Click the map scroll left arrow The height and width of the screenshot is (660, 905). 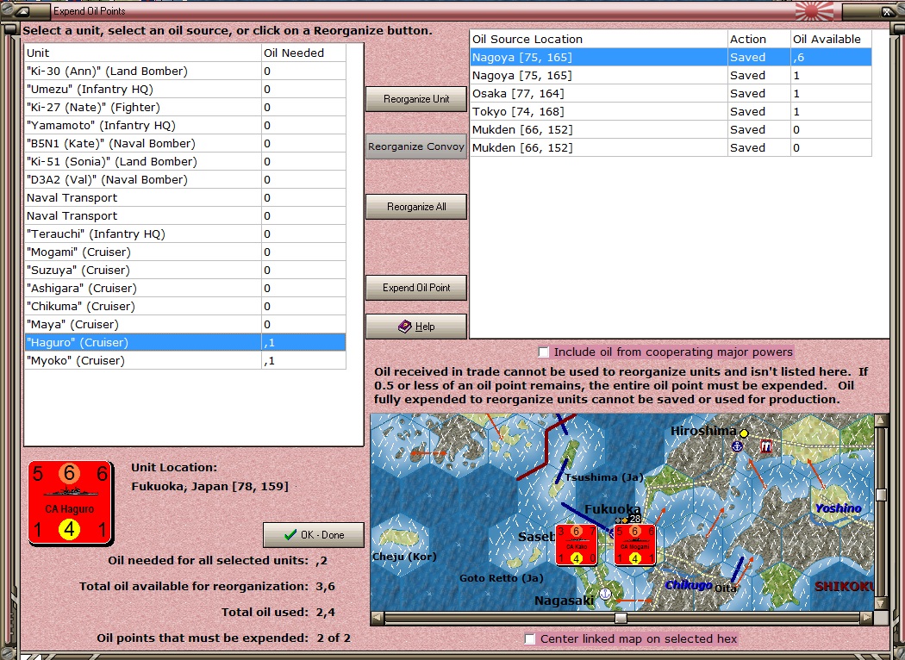pyautogui.click(x=377, y=618)
